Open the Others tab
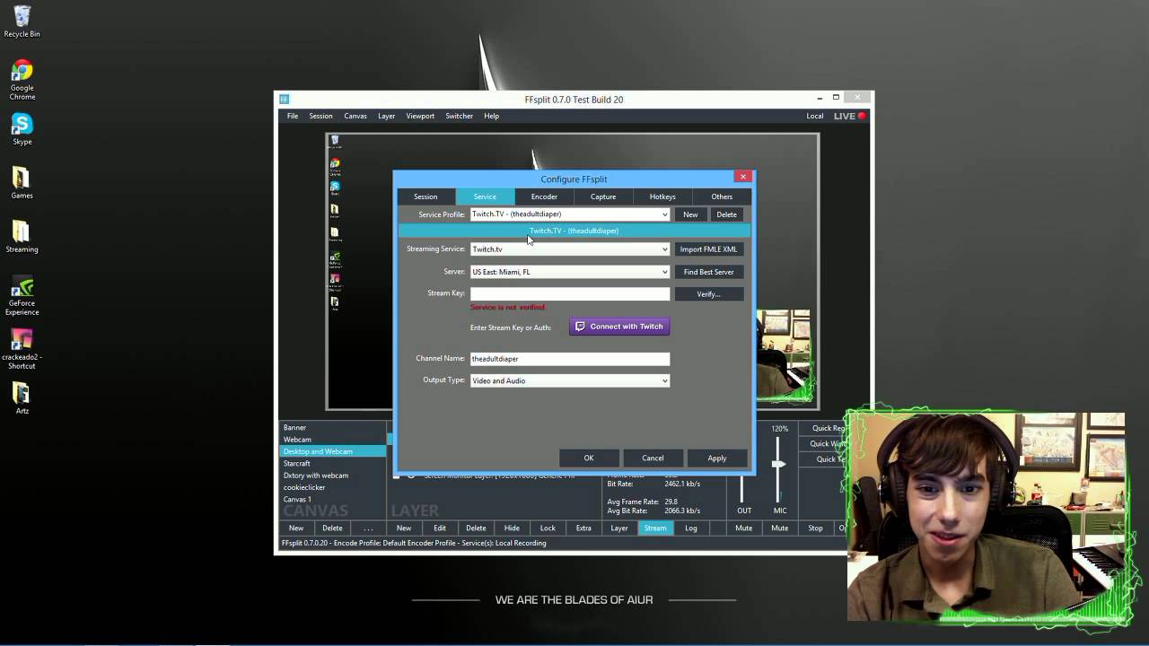This screenshot has height=646, width=1149. (722, 196)
